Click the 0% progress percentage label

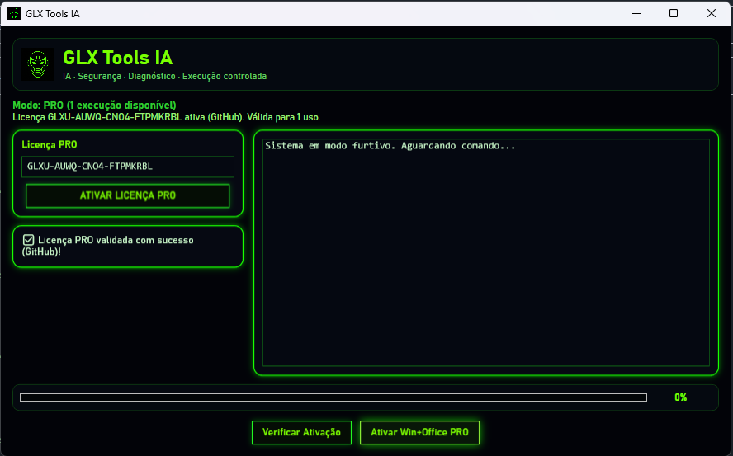(680, 397)
